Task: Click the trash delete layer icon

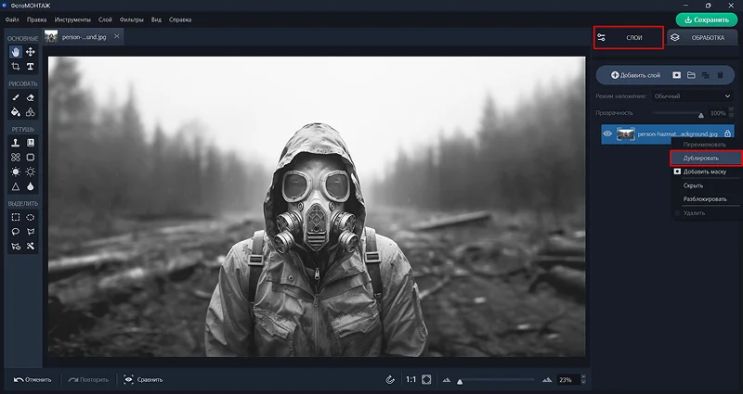Action: coord(721,75)
